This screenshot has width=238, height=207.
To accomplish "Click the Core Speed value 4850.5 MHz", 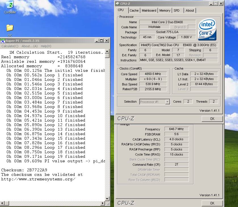I will pyautogui.click(x=153, y=74).
